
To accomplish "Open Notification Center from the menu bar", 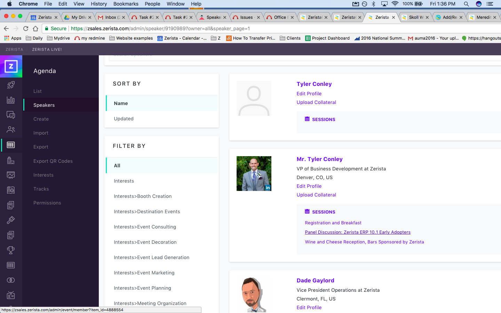I will click(490, 4).
